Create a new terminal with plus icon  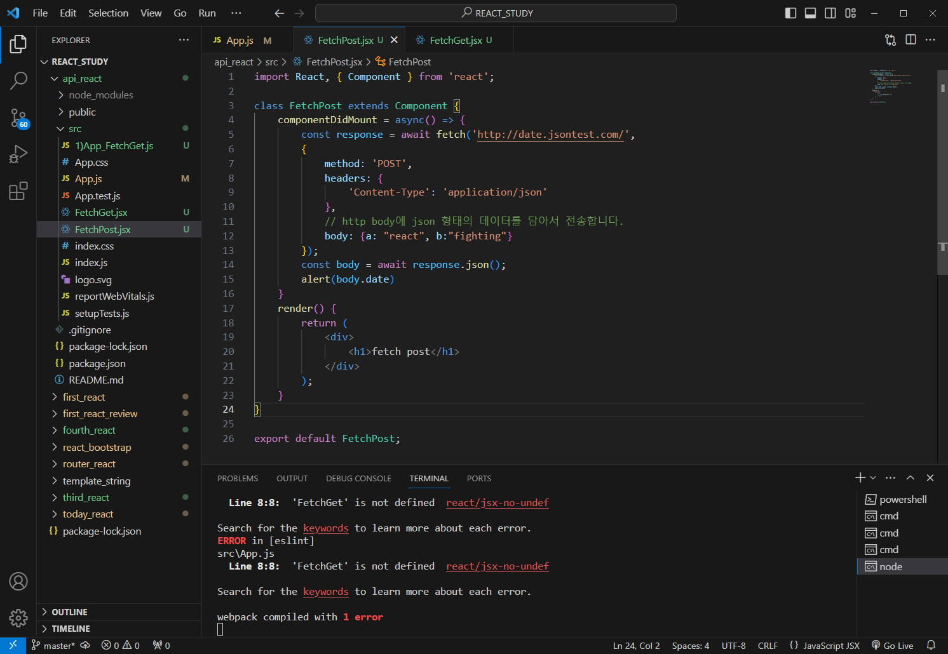click(x=860, y=477)
